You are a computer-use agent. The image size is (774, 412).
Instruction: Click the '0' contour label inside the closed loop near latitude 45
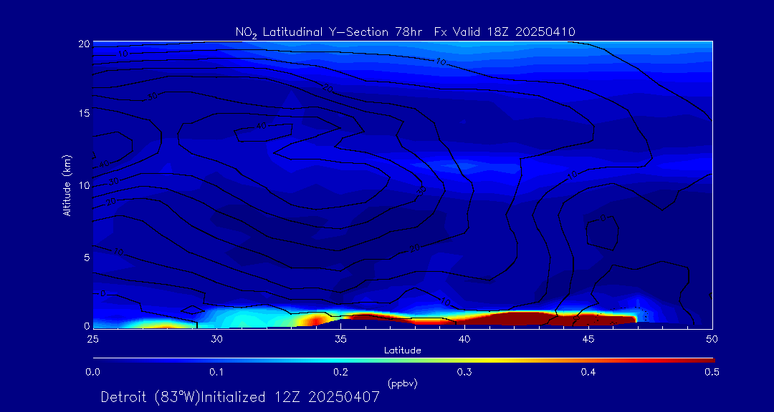603,218
